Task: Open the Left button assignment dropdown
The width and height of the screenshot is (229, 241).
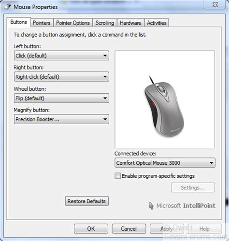Action: (x=61, y=56)
